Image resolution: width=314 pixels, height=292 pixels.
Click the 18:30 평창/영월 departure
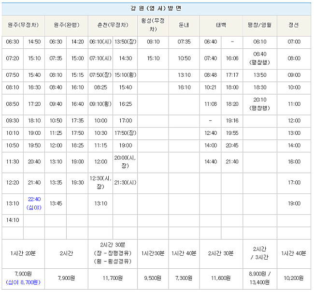pyautogui.click(x=260, y=88)
